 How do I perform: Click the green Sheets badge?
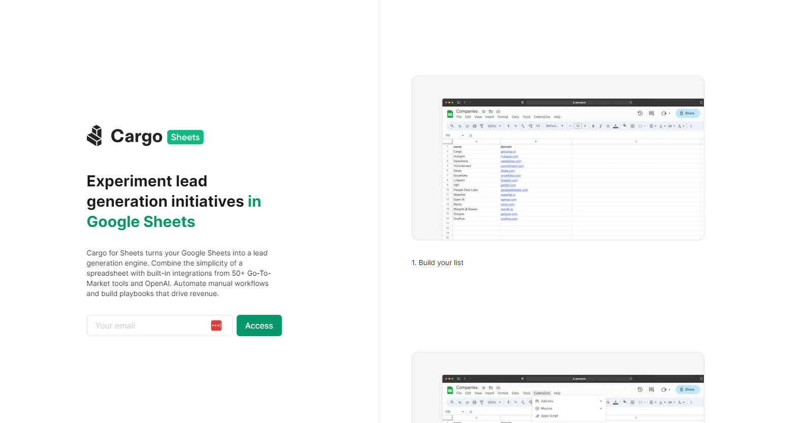pyautogui.click(x=185, y=137)
